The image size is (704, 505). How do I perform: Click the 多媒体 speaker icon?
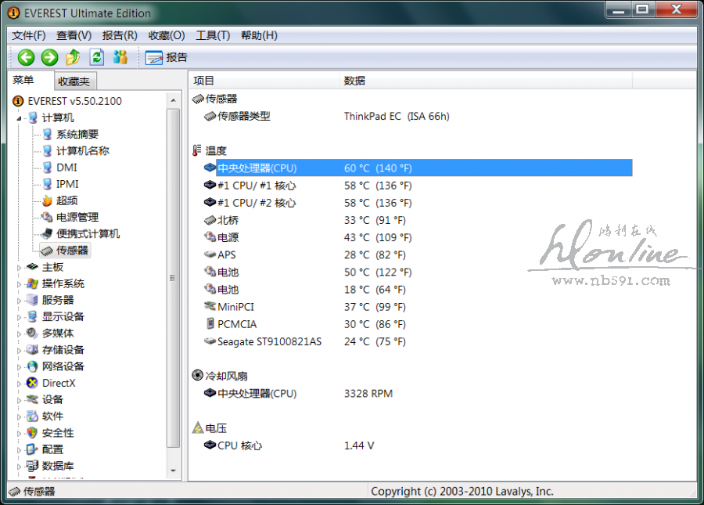32,333
